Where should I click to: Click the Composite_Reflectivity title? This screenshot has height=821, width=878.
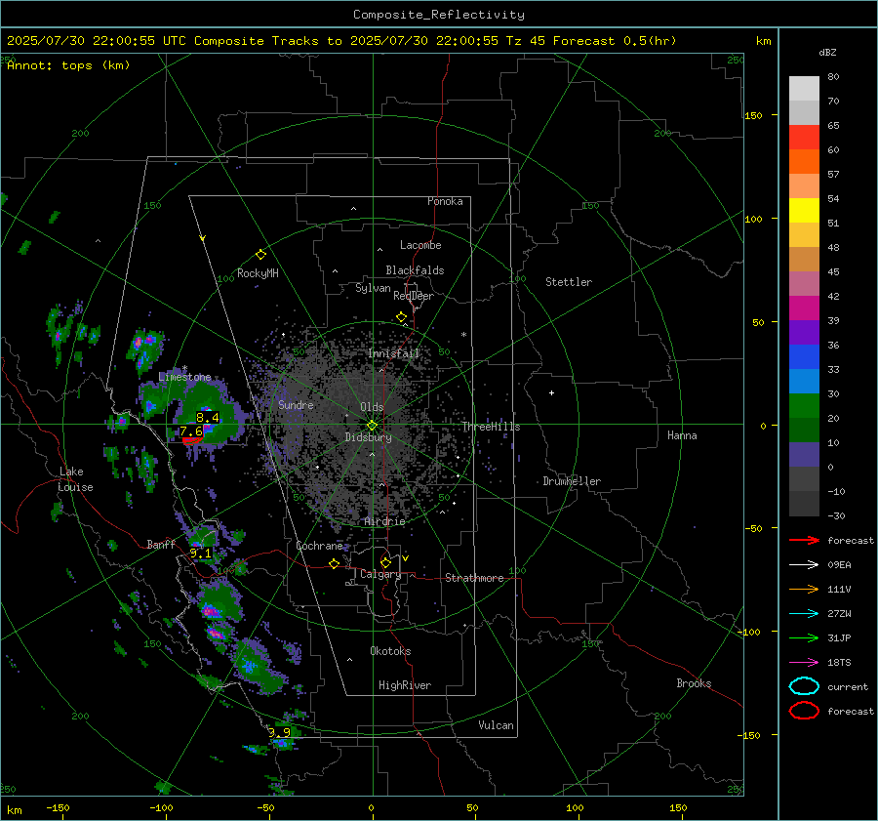(x=439, y=15)
